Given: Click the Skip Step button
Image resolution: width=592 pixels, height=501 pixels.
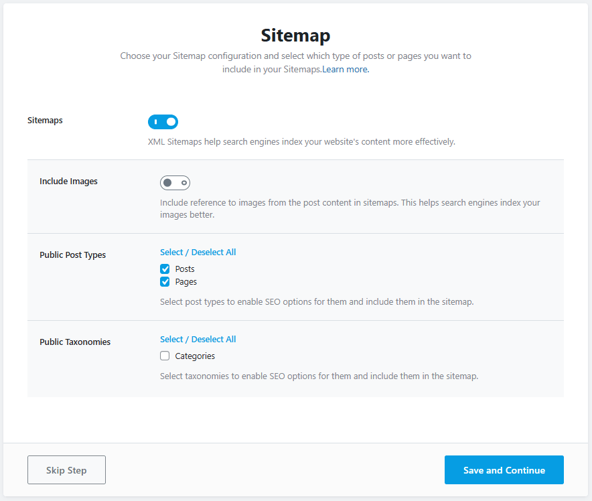Looking at the screenshot, I should [66, 470].
